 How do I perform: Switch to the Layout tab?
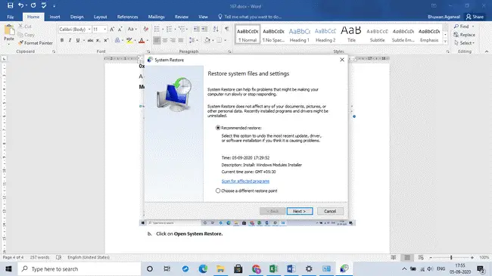point(100,17)
